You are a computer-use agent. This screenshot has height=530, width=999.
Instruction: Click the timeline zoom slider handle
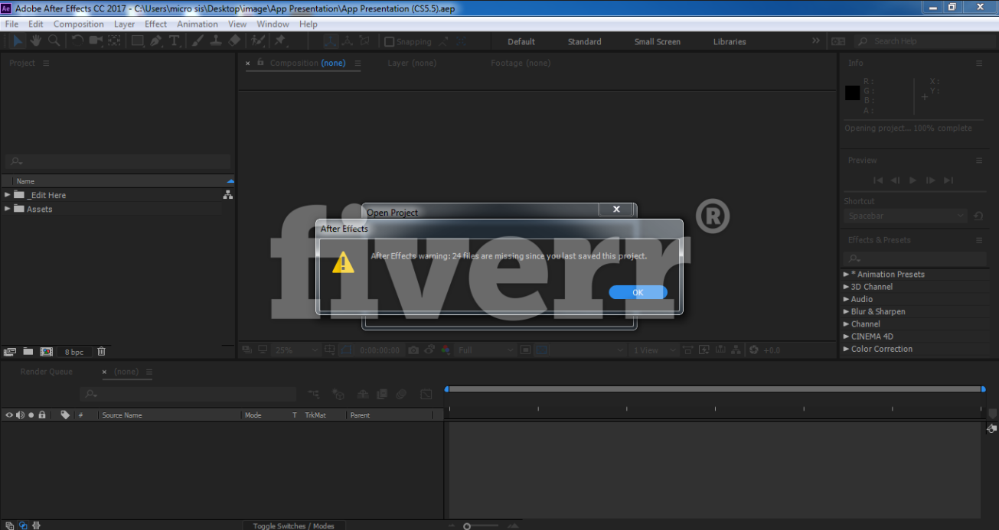pyautogui.click(x=467, y=526)
